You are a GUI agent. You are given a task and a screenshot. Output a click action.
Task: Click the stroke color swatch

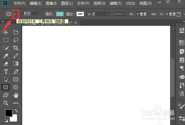click(x=80, y=14)
